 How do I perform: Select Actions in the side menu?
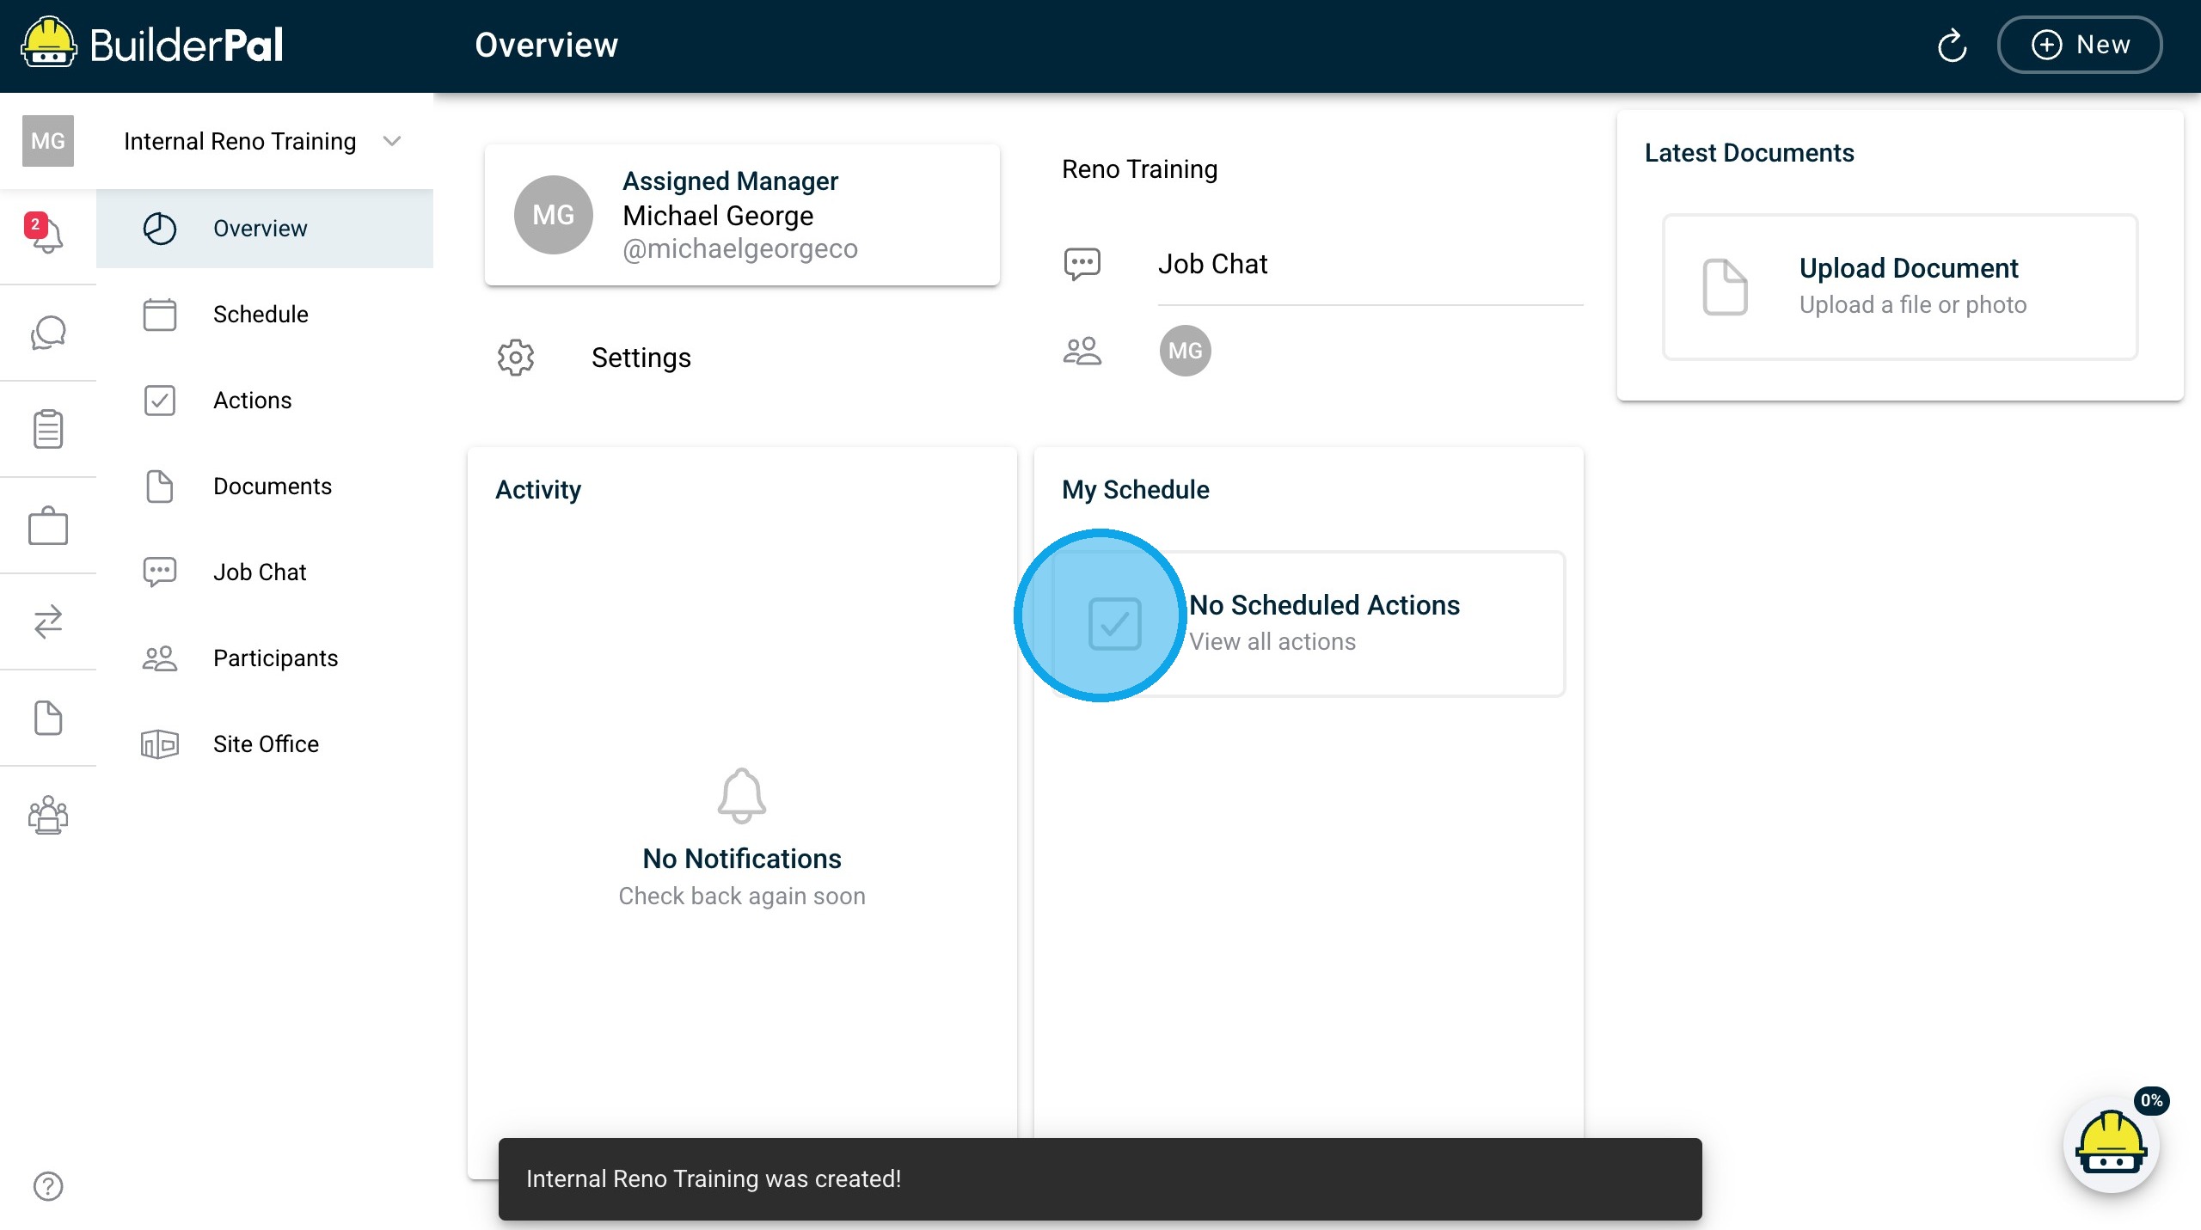coord(252,401)
